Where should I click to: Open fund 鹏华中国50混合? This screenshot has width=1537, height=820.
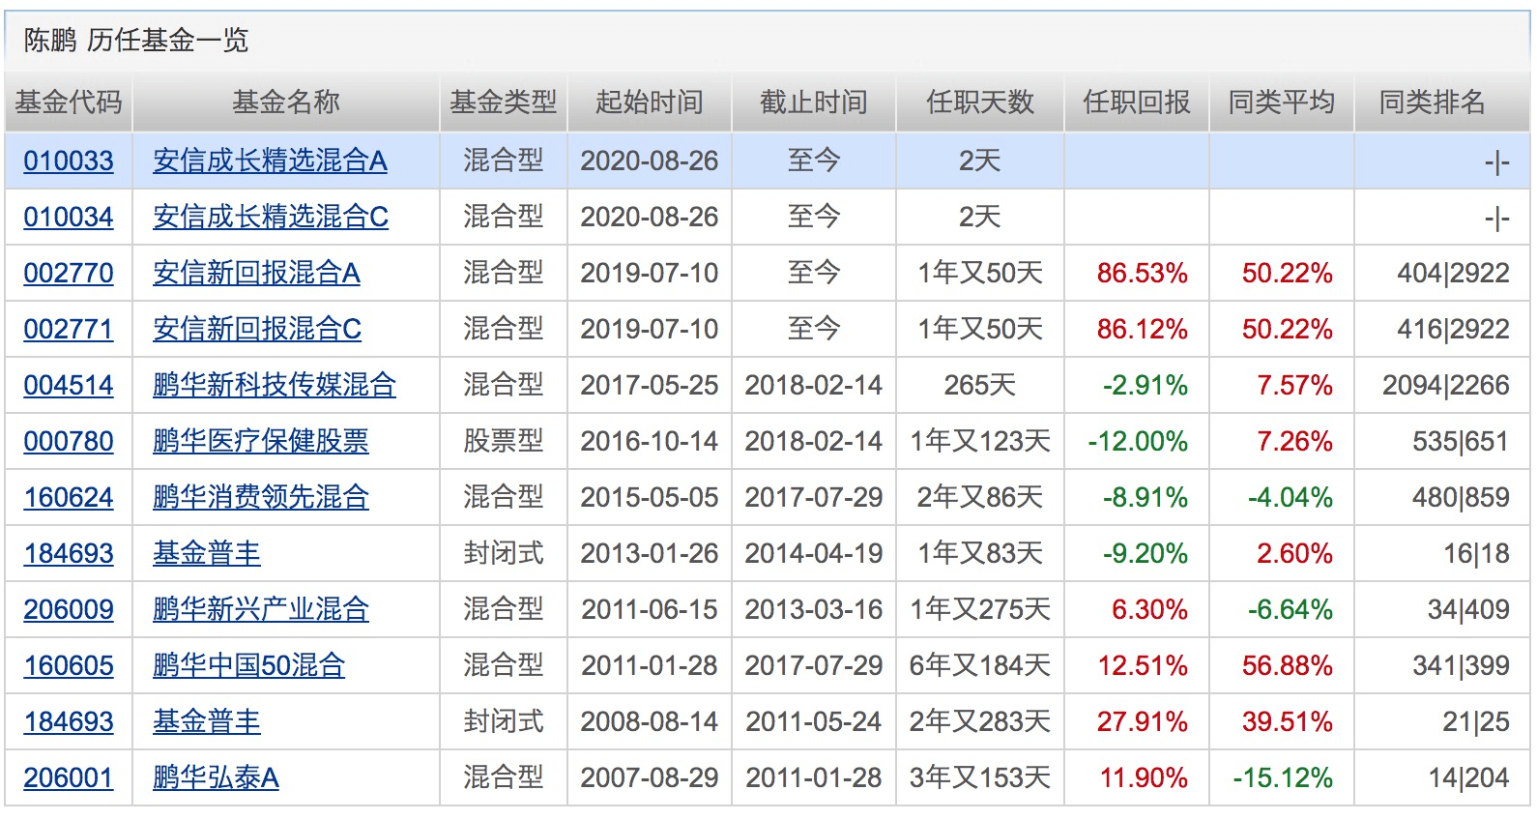pyautogui.click(x=248, y=665)
